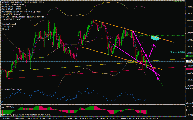The height and width of the screenshot is (120, 193).
Task: Click the 1.57220 price scale label
Action: 190,47
